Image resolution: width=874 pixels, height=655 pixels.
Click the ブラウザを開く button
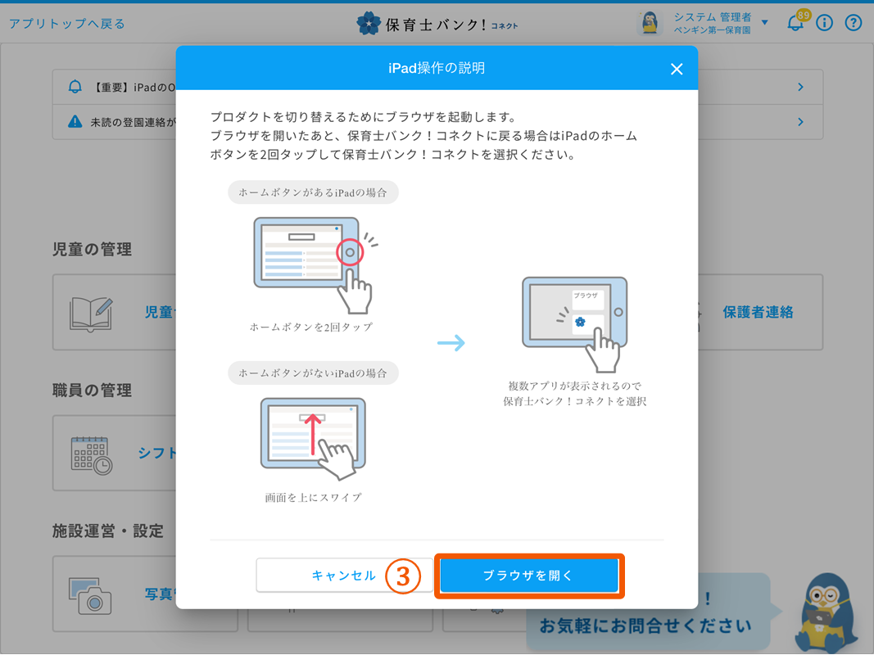click(x=528, y=576)
